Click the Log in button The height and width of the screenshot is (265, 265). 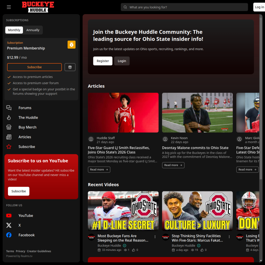click(259, 7)
